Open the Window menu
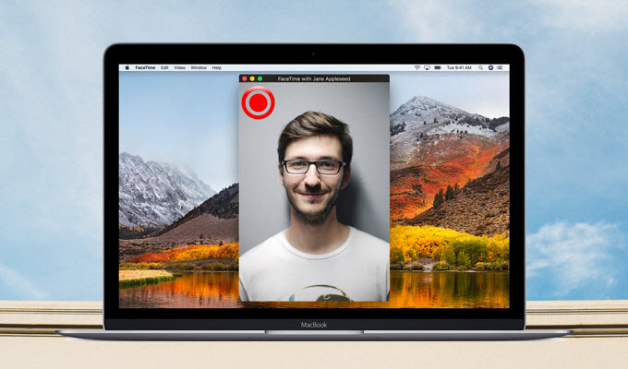The image size is (628, 369). tap(199, 67)
